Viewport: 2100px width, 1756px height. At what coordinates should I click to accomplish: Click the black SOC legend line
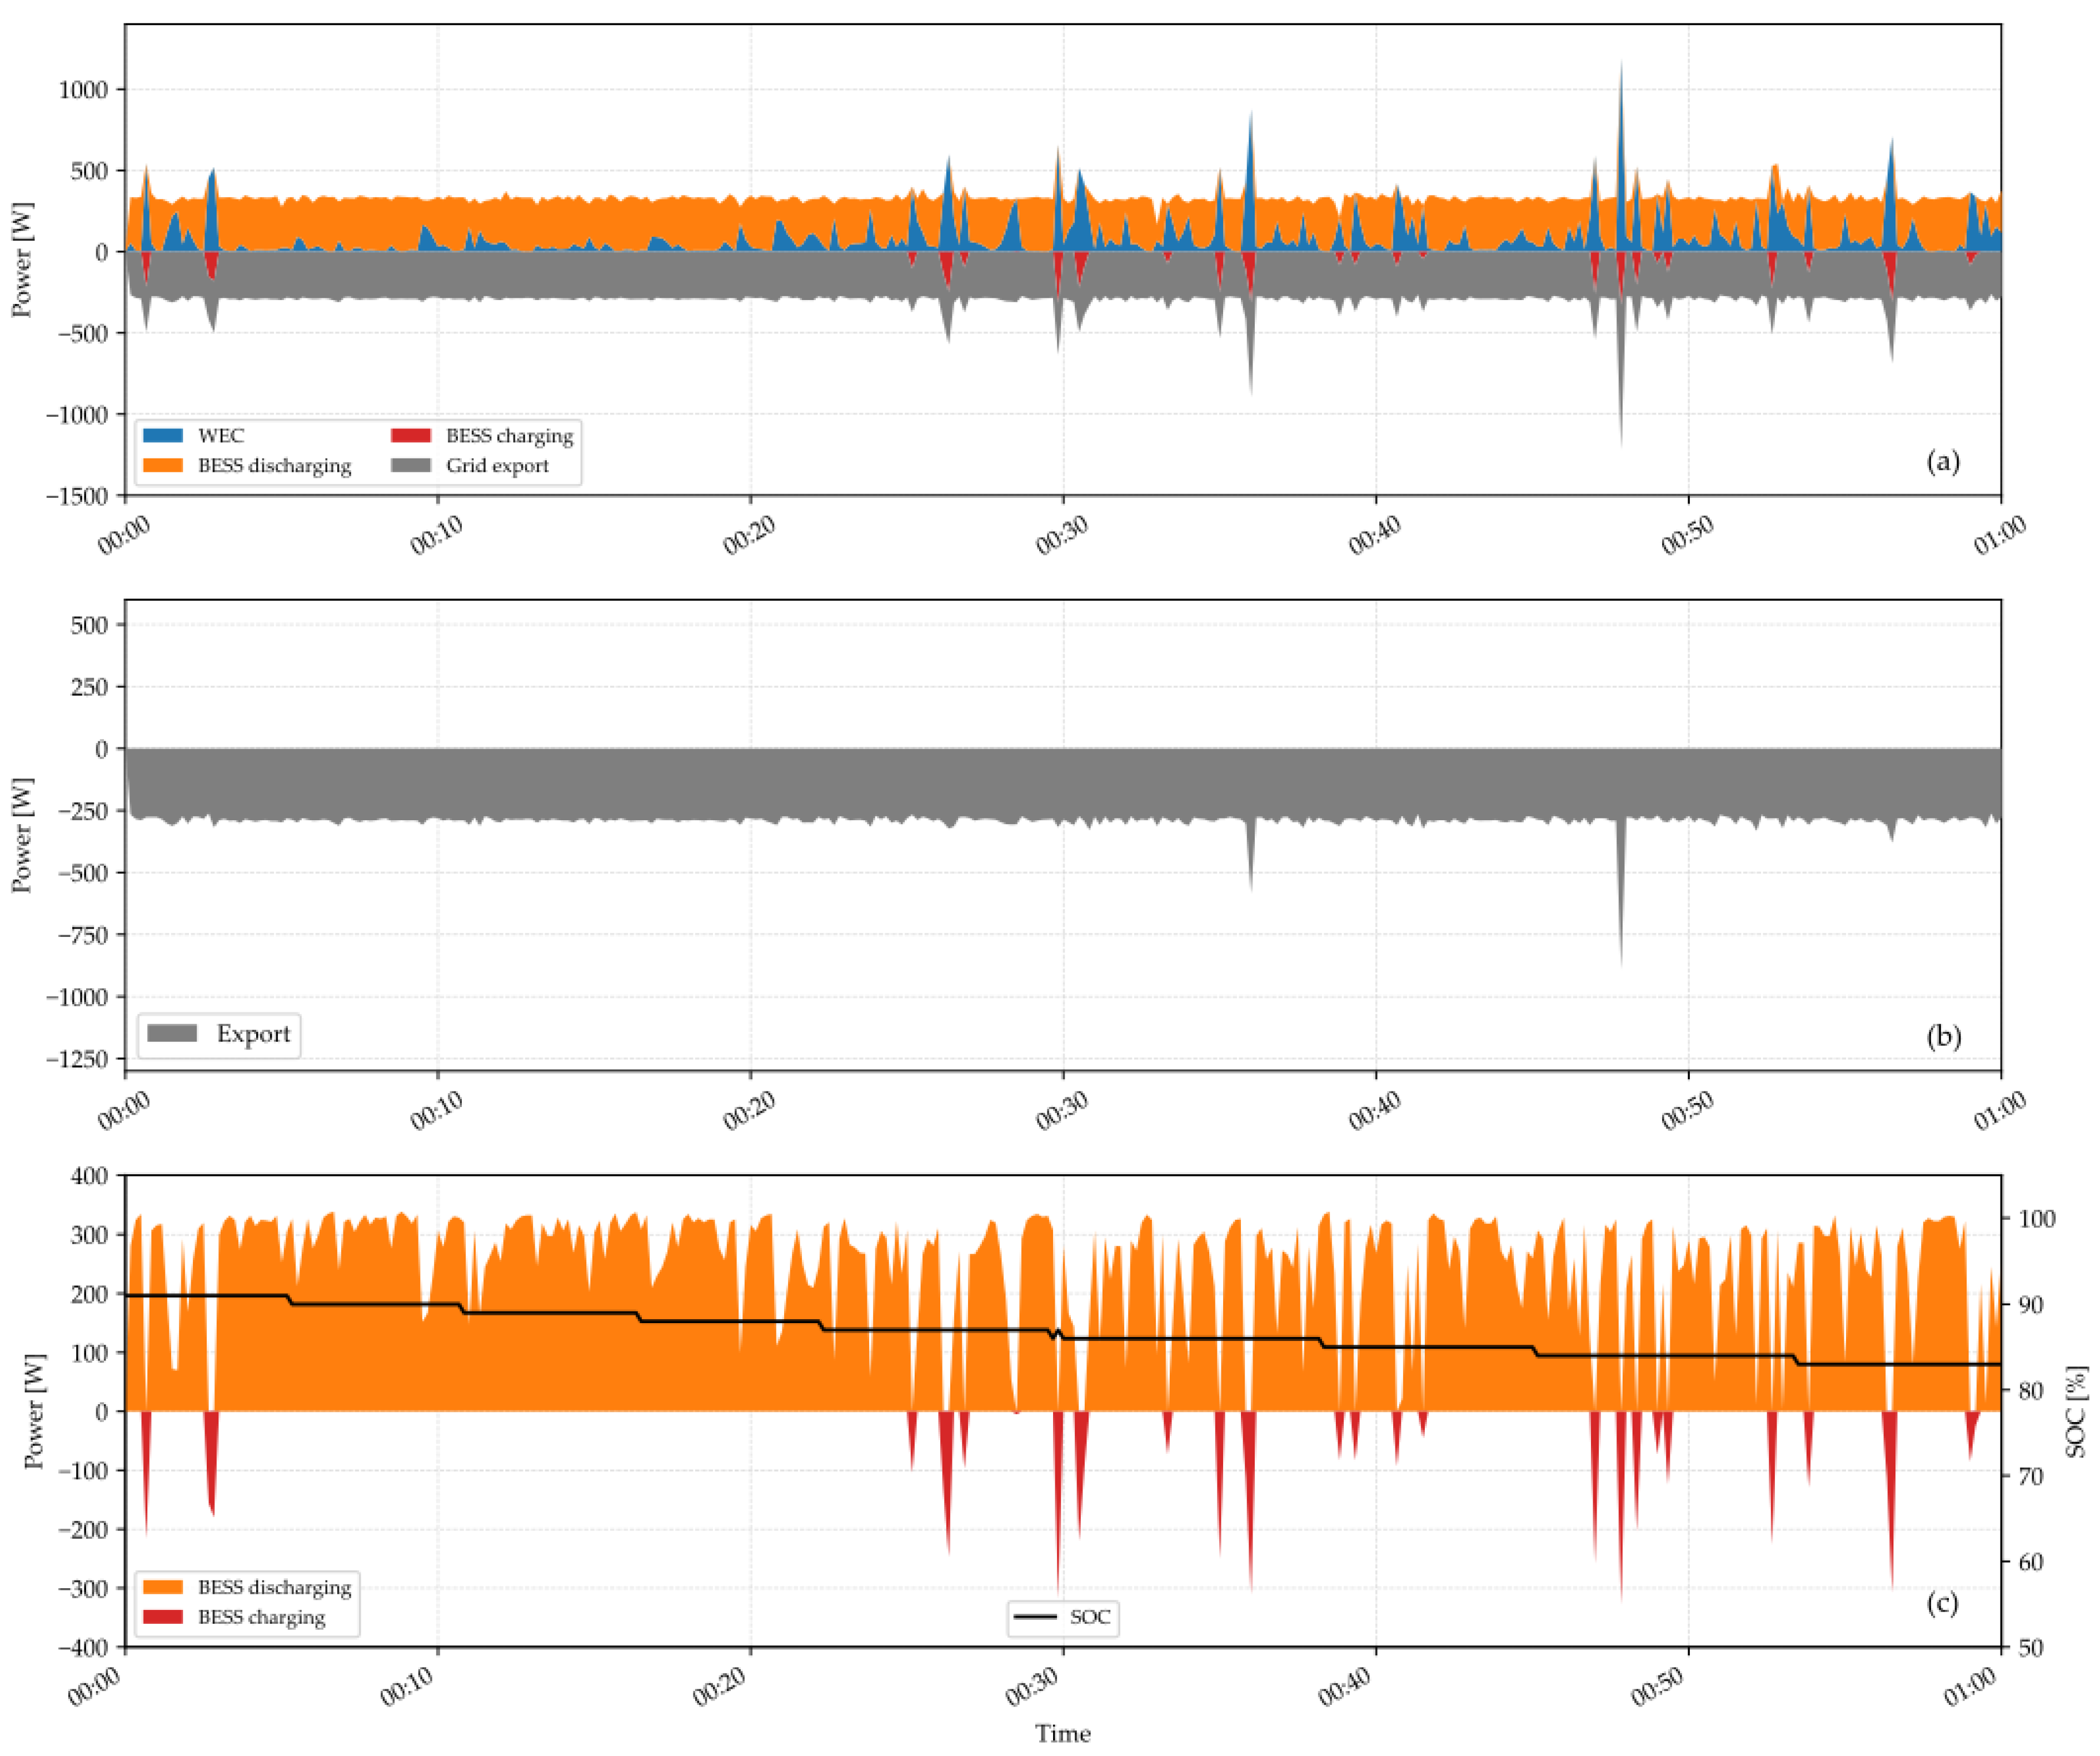point(1035,1617)
